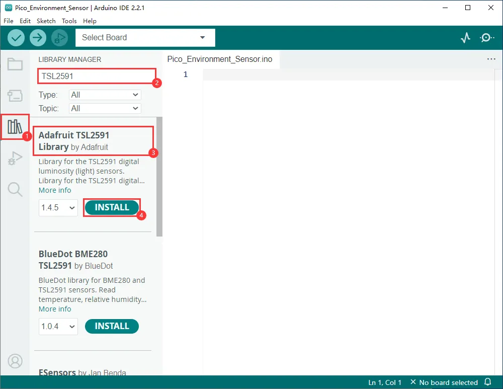This screenshot has width=503, height=389.
Task: Maximize the Arduino IDE window
Action: [x=468, y=8]
